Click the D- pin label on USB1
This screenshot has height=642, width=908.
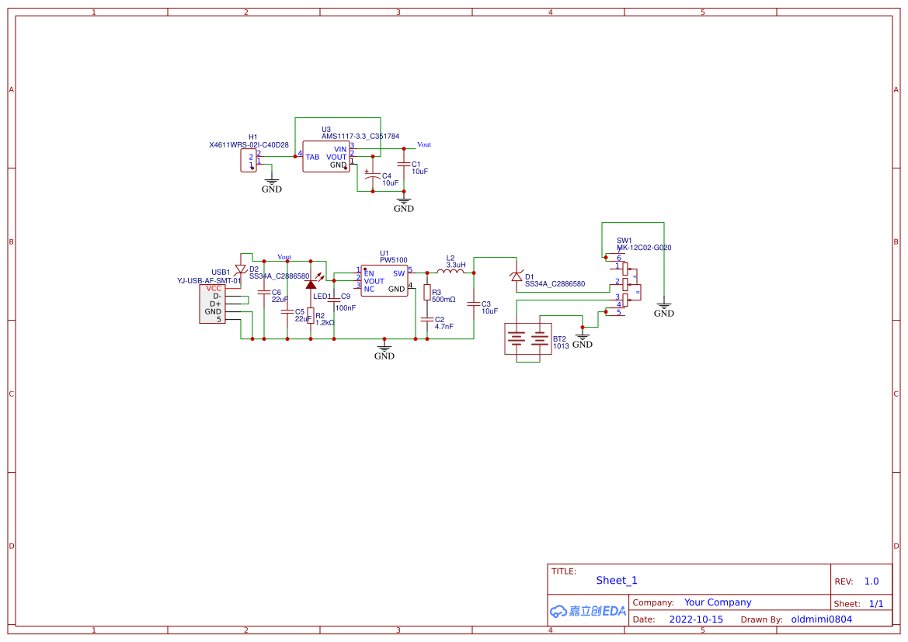(217, 297)
